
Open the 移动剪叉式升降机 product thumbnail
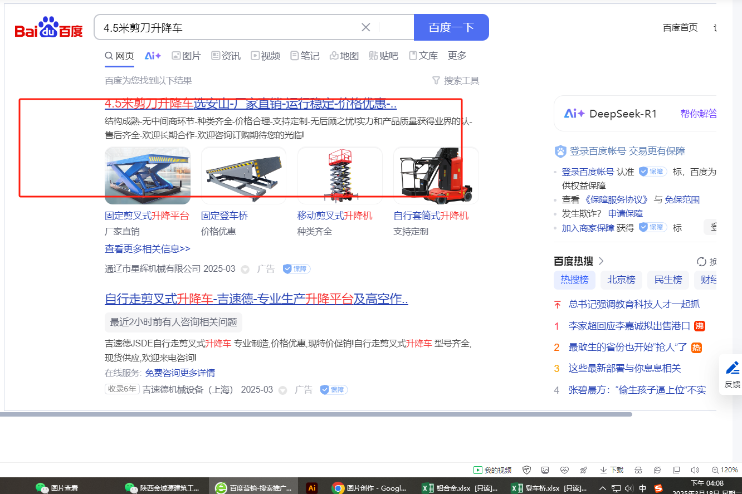(x=340, y=176)
